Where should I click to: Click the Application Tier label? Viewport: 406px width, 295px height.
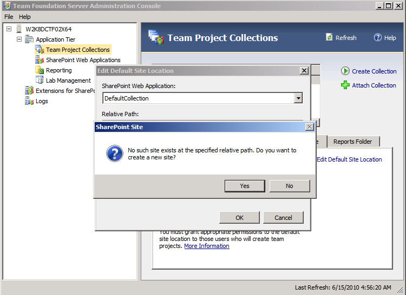[x=56, y=39]
